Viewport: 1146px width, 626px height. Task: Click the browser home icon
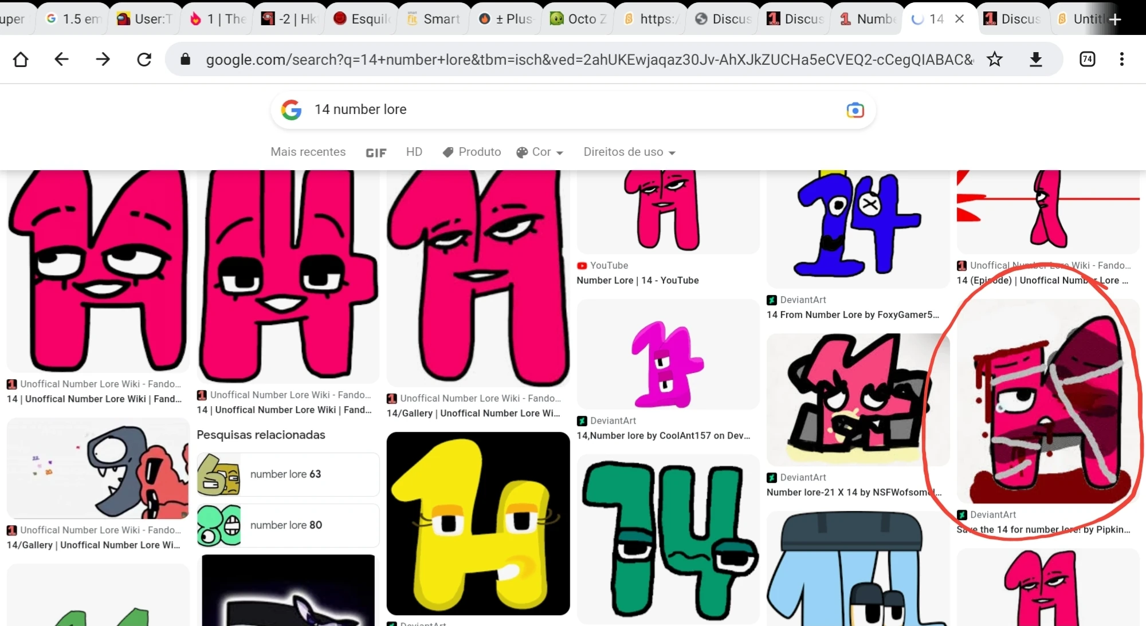tap(21, 60)
